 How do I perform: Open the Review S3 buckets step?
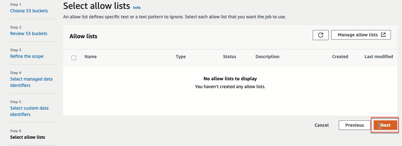29,33
